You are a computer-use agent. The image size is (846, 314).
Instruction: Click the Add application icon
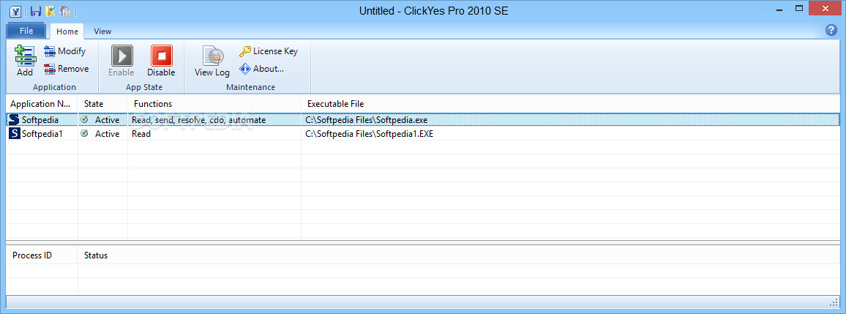pos(25,56)
